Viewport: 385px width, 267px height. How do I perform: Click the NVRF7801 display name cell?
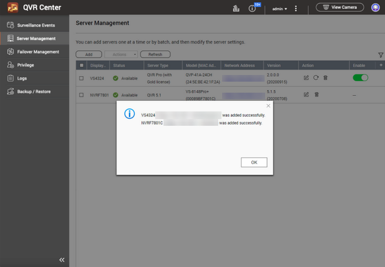[x=99, y=95]
